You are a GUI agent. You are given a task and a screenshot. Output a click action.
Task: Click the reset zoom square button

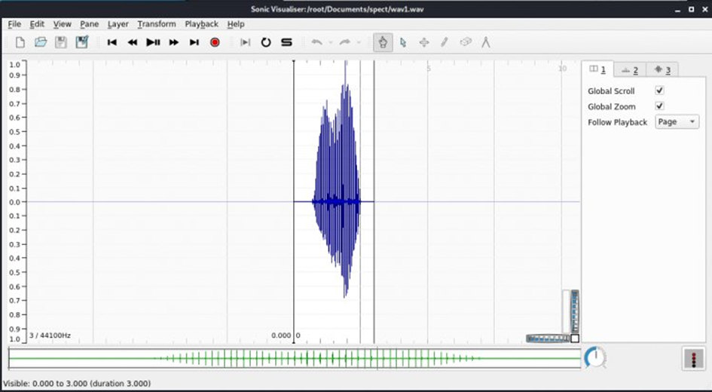575,338
